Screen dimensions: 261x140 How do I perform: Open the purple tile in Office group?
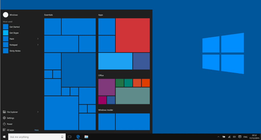[x=107, y=87]
